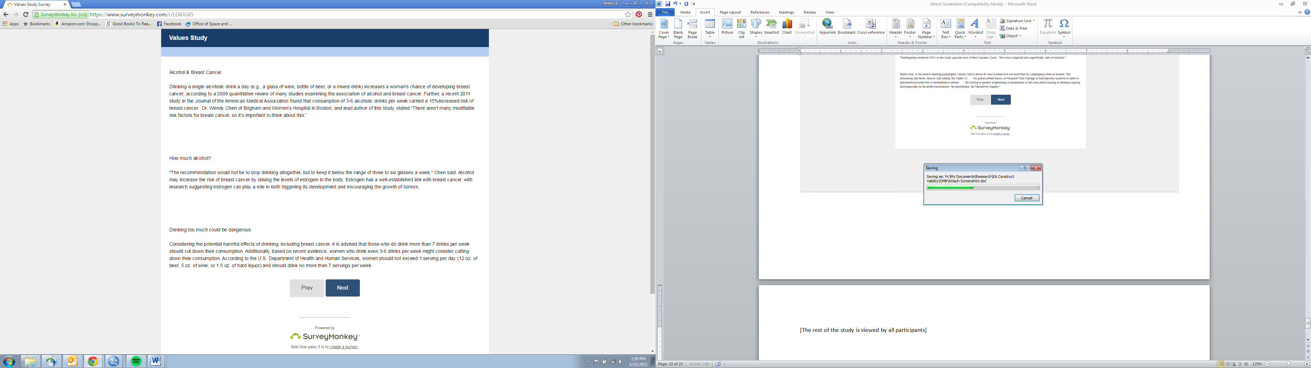Expand the Shapes dropdown
Viewport: 1311px width, 368px height.
point(756,36)
